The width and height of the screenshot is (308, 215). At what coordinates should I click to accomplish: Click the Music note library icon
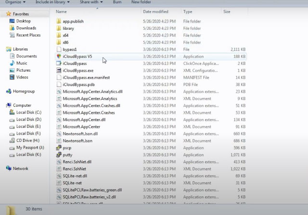(12, 63)
